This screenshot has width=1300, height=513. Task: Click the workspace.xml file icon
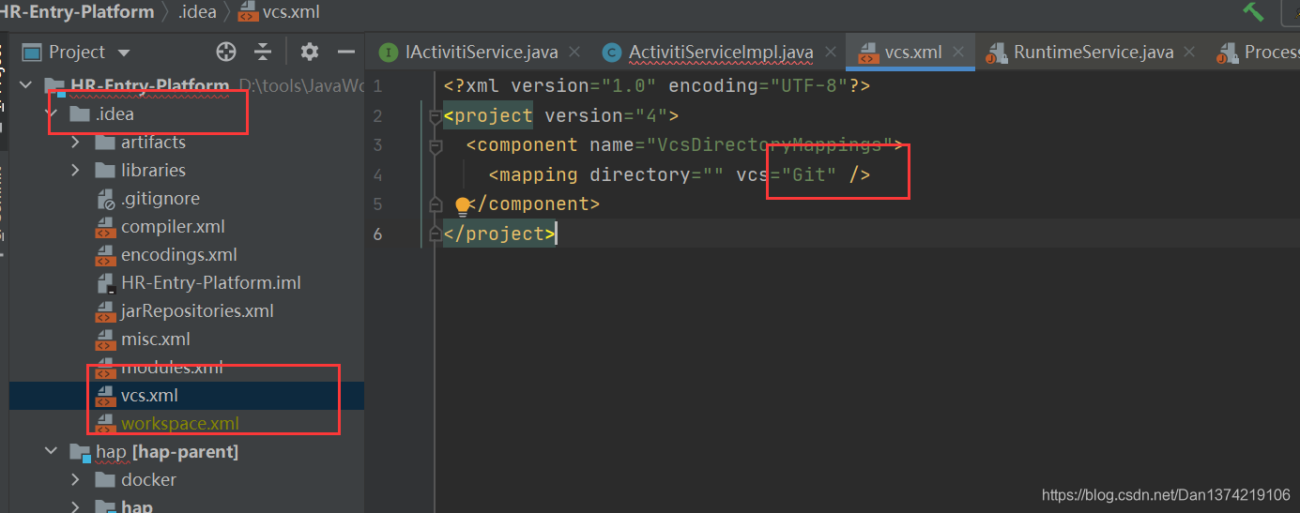[105, 424]
